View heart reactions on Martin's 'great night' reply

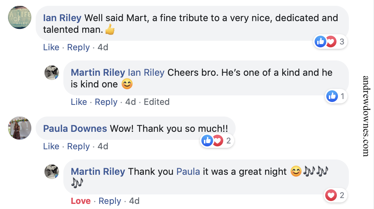pyautogui.click(x=335, y=196)
